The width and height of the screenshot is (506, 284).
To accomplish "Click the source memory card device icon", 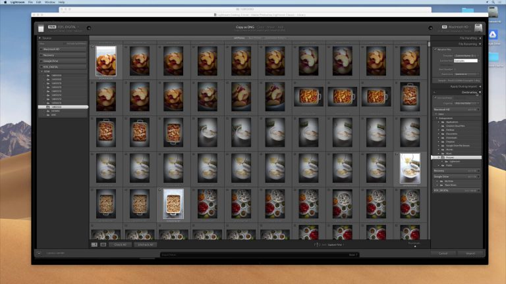I will [x=41, y=28].
